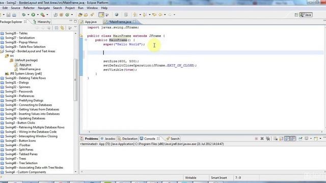This screenshot has height=183, width=326.
Task: Click the globe web browser toolbar icon
Action: (117, 15)
